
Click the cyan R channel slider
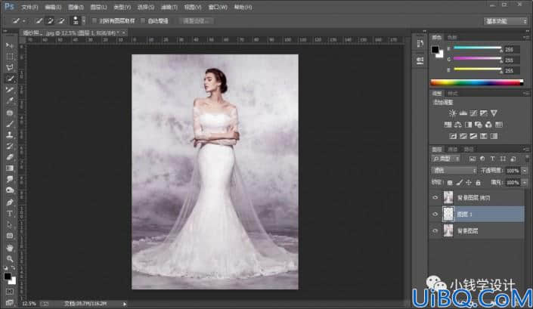477,48
